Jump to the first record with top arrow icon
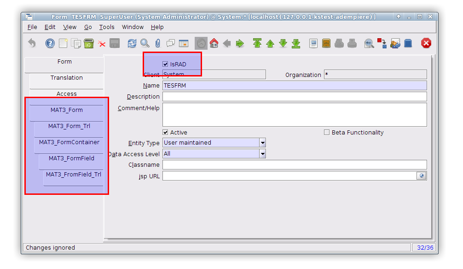This screenshot has height=269, width=463. (257, 43)
